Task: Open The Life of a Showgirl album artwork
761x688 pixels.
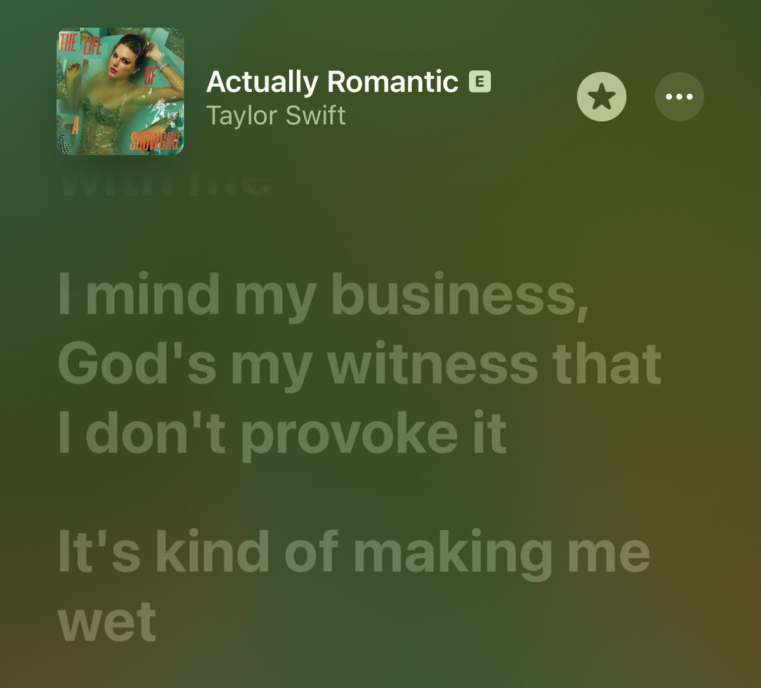Action: pyautogui.click(x=120, y=91)
